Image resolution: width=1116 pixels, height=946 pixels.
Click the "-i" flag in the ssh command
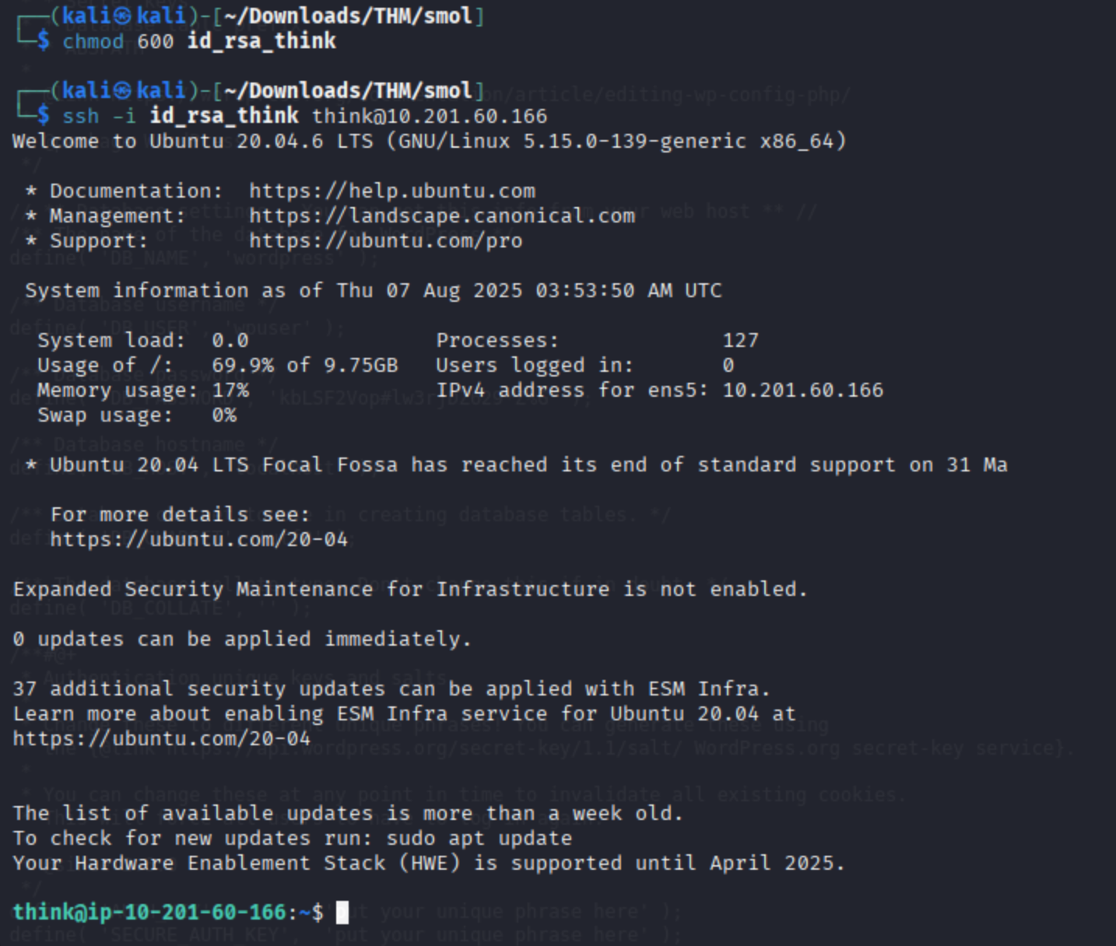click(124, 116)
